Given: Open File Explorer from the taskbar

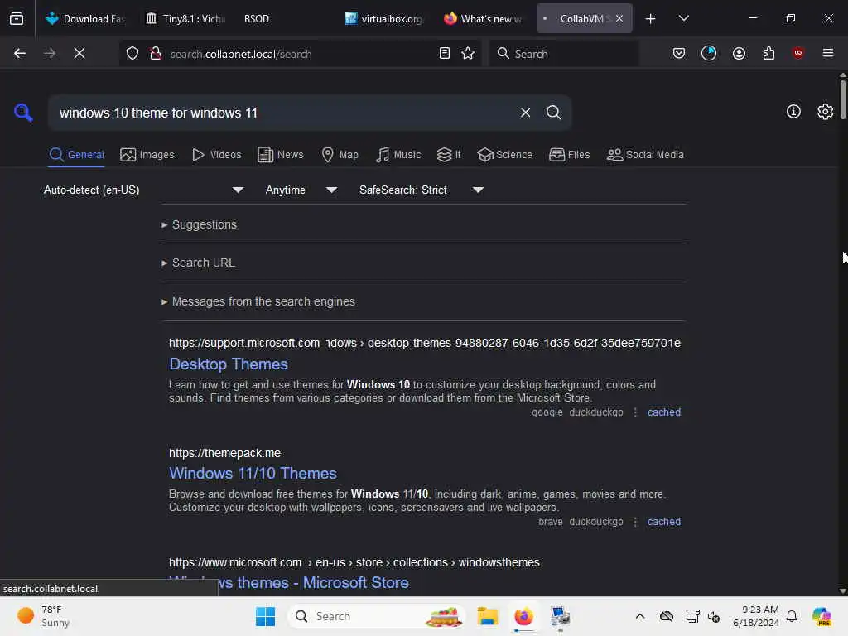Looking at the screenshot, I should point(487,616).
